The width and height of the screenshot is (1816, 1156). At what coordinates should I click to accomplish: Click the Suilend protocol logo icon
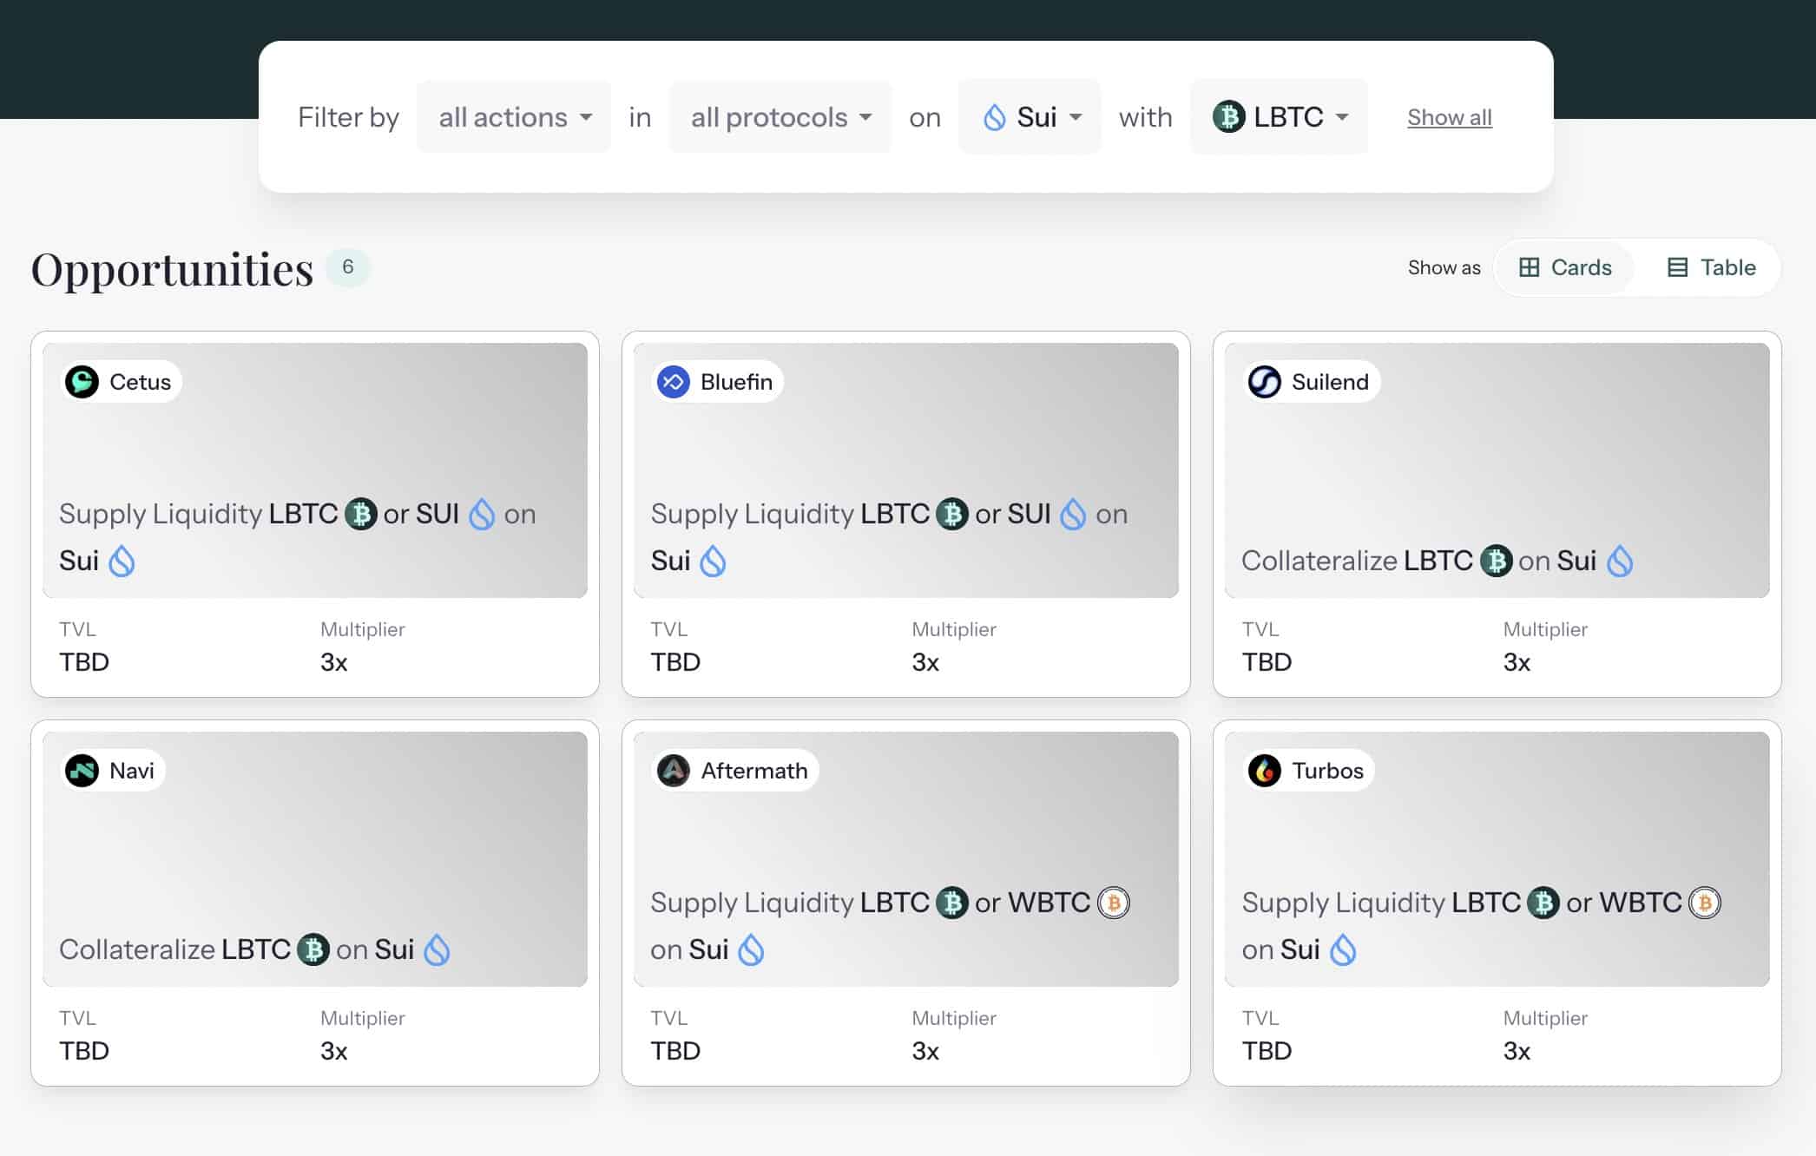[x=1264, y=382]
